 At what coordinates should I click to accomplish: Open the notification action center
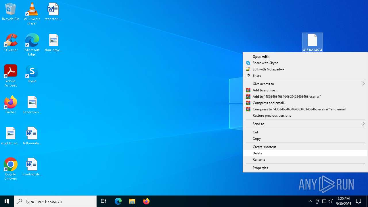(x=359, y=201)
